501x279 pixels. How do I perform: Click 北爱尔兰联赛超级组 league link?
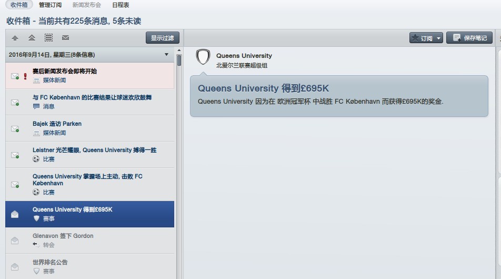[242, 65]
